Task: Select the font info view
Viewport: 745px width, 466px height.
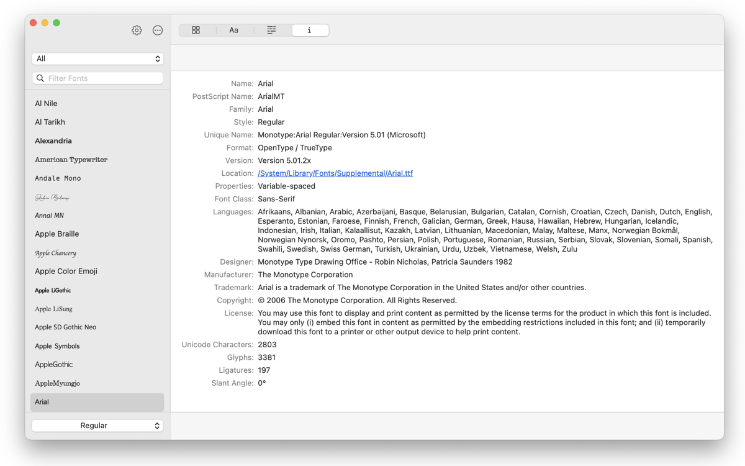Action: coord(310,30)
